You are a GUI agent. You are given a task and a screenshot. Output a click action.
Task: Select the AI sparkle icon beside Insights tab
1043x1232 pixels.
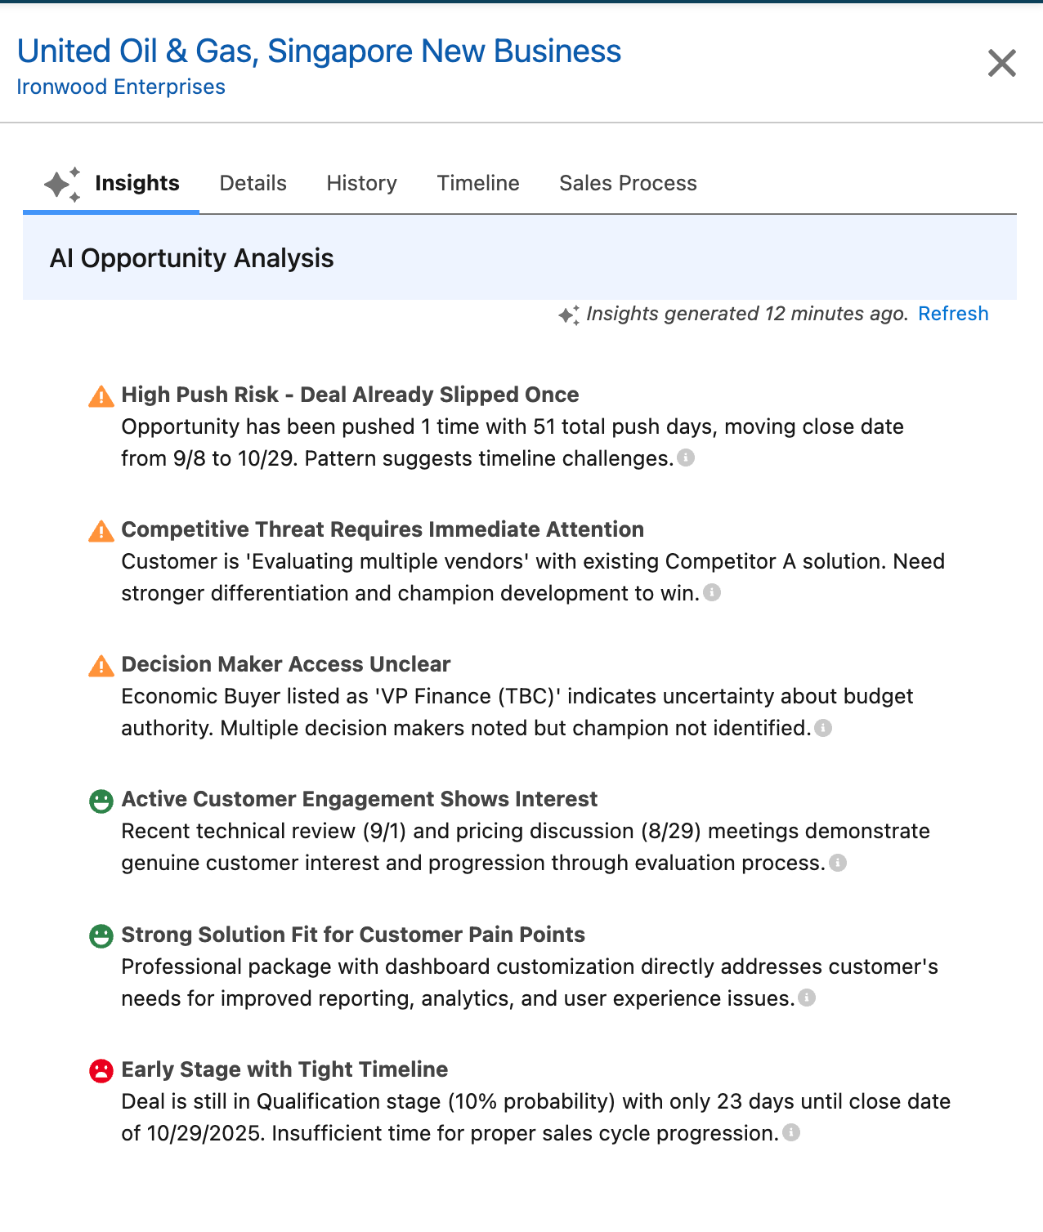pyautogui.click(x=60, y=184)
